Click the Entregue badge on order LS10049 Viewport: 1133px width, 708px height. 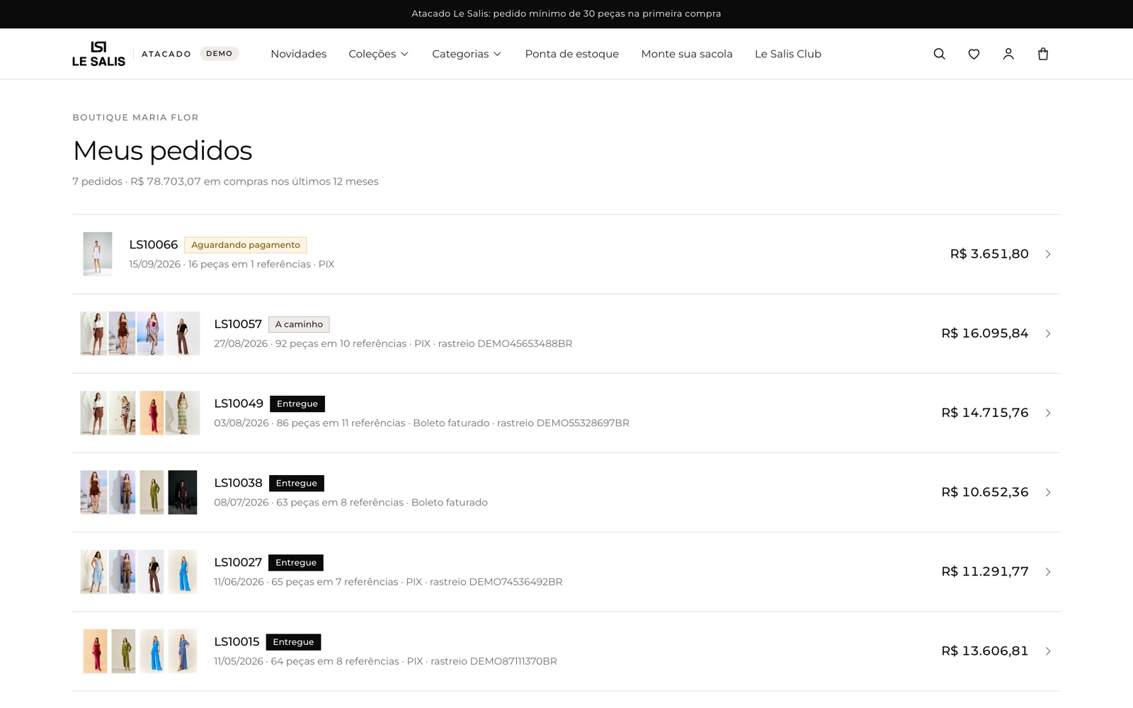[x=297, y=404]
